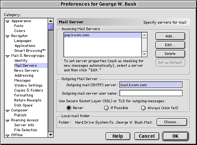
Task: Open Window Settings preferences
Action: [x=28, y=85]
